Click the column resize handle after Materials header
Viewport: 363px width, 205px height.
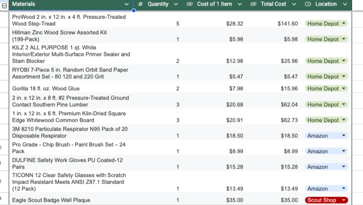[x=134, y=10]
